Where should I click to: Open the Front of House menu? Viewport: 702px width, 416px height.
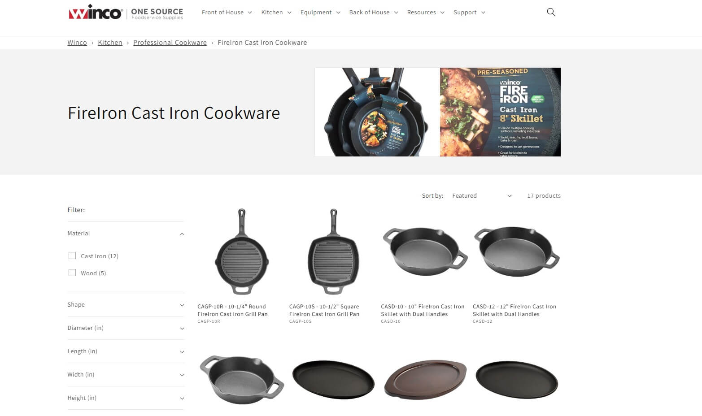point(227,12)
